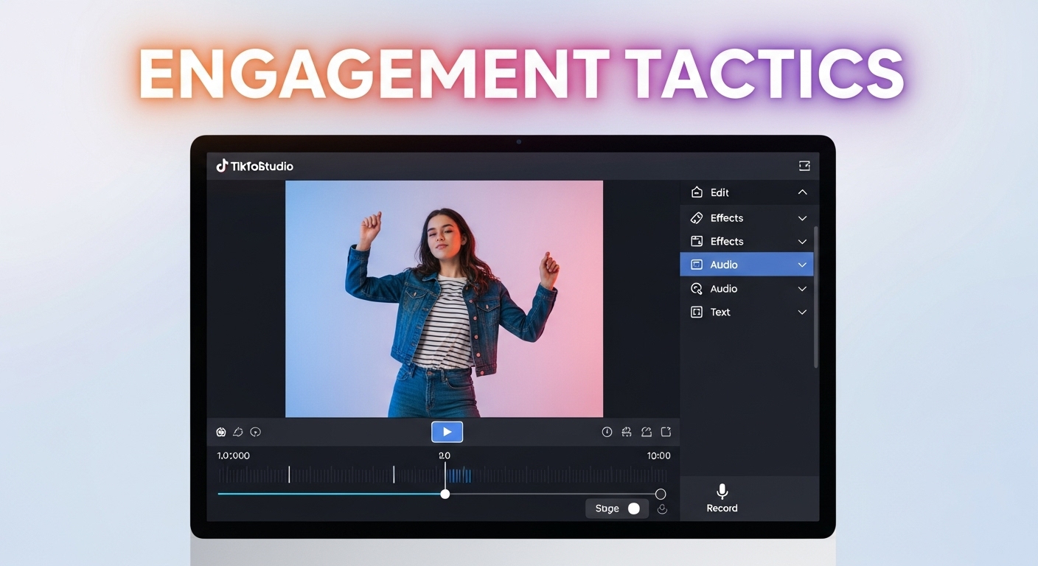This screenshot has width=1038, height=566.
Task: Toggle the Stage switch on the timeline
Action: [x=633, y=508]
